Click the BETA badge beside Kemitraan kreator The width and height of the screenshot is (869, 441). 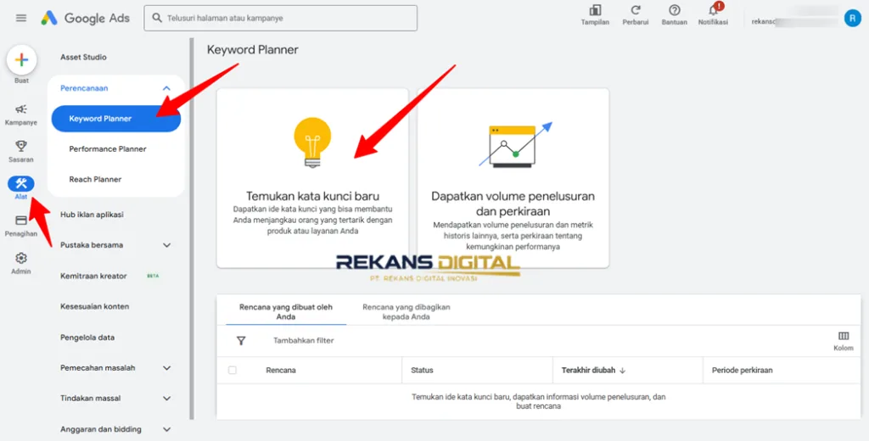[x=153, y=276]
